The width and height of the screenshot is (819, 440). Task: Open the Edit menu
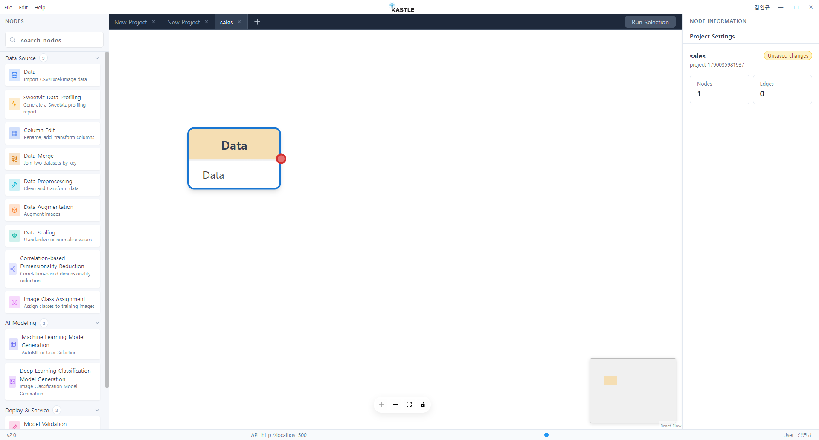[23, 7]
